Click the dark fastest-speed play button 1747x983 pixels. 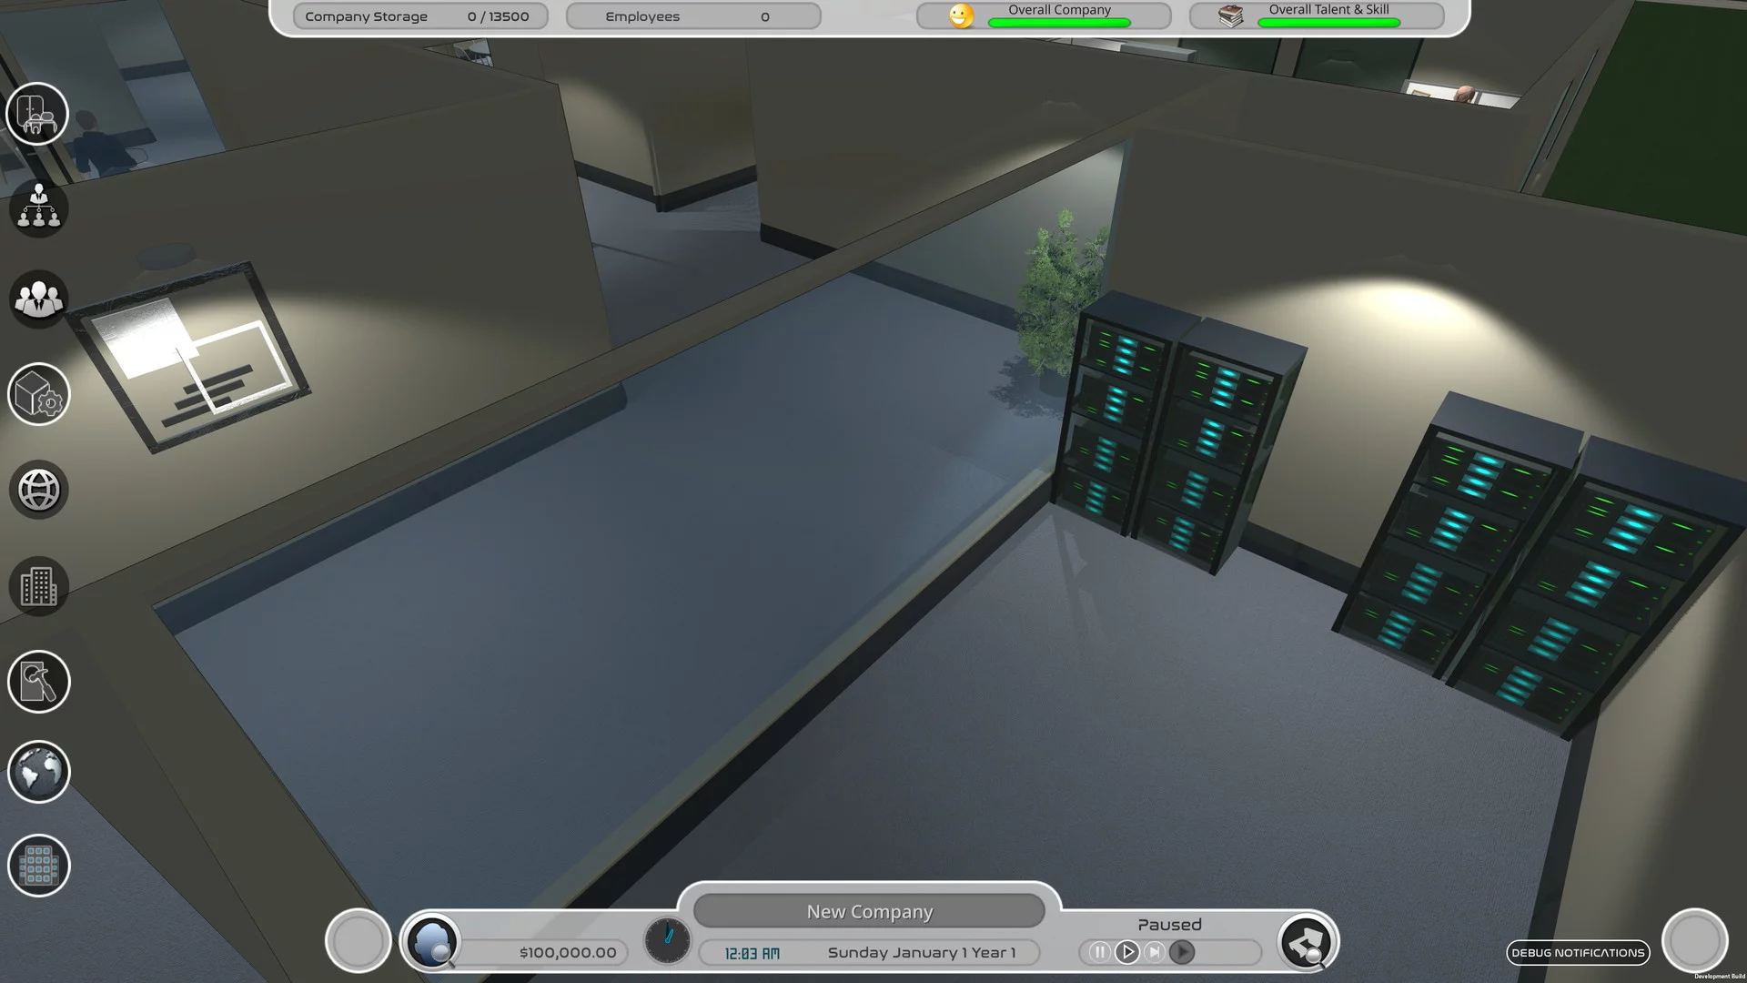pos(1182,952)
